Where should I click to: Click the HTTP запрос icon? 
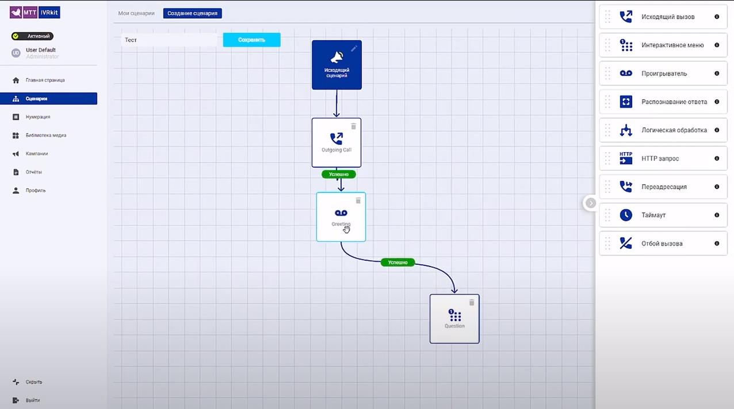tap(626, 158)
